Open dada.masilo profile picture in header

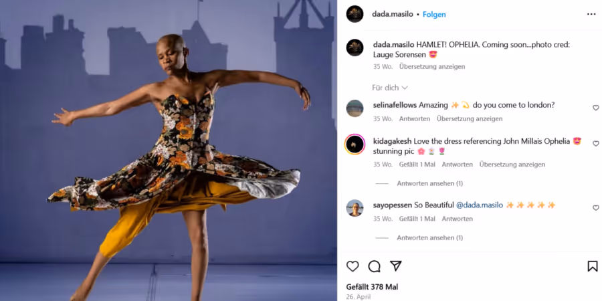[x=355, y=14]
